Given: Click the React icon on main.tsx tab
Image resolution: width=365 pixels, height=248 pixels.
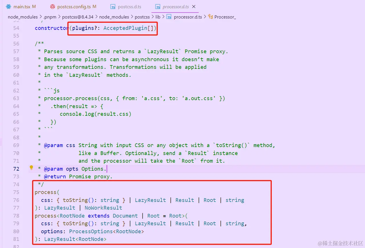Looking at the screenshot, I should [x=8, y=7].
